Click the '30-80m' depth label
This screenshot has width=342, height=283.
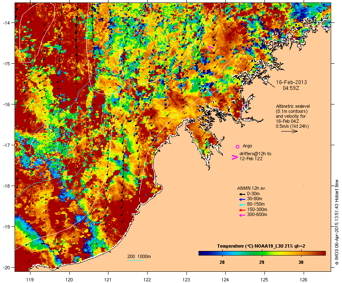(254, 199)
